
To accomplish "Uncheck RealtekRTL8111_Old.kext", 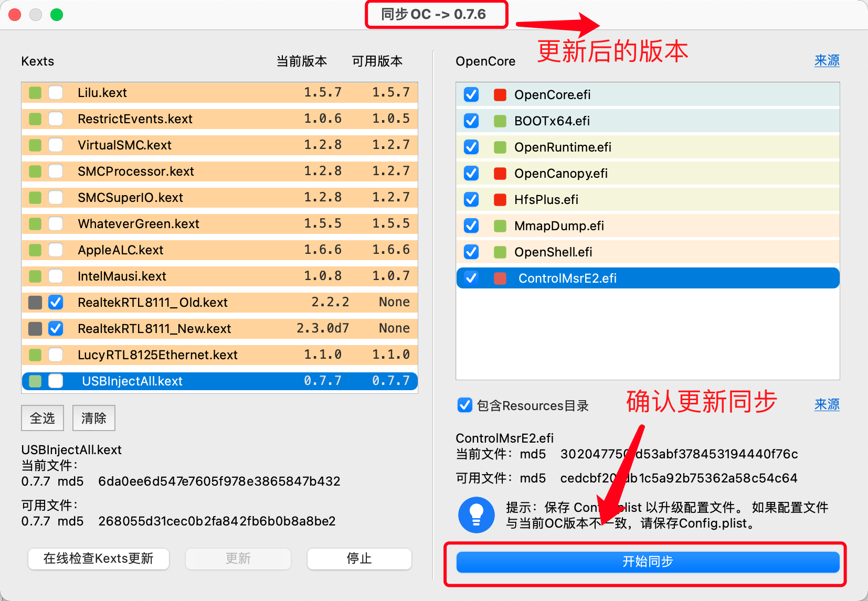I will click(x=56, y=303).
